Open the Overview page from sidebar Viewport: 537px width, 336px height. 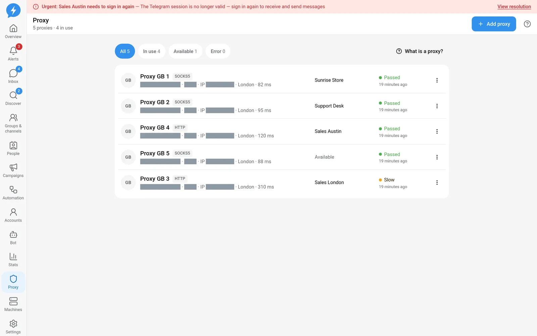tap(13, 32)
